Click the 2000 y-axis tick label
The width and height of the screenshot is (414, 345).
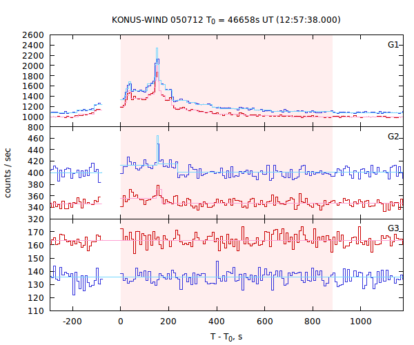click(33, 66)
